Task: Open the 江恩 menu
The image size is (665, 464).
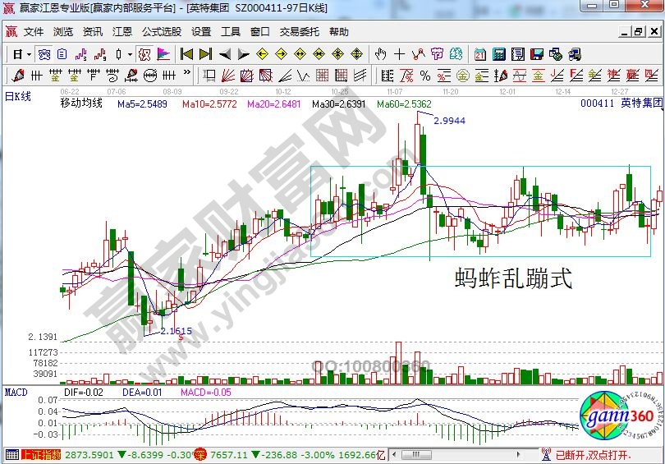Action: point(122,32)
